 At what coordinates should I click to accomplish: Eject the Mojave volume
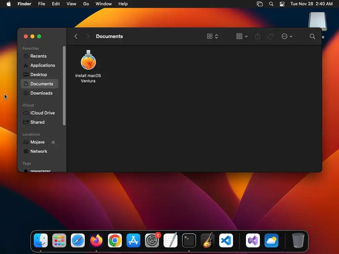[53, 142]
